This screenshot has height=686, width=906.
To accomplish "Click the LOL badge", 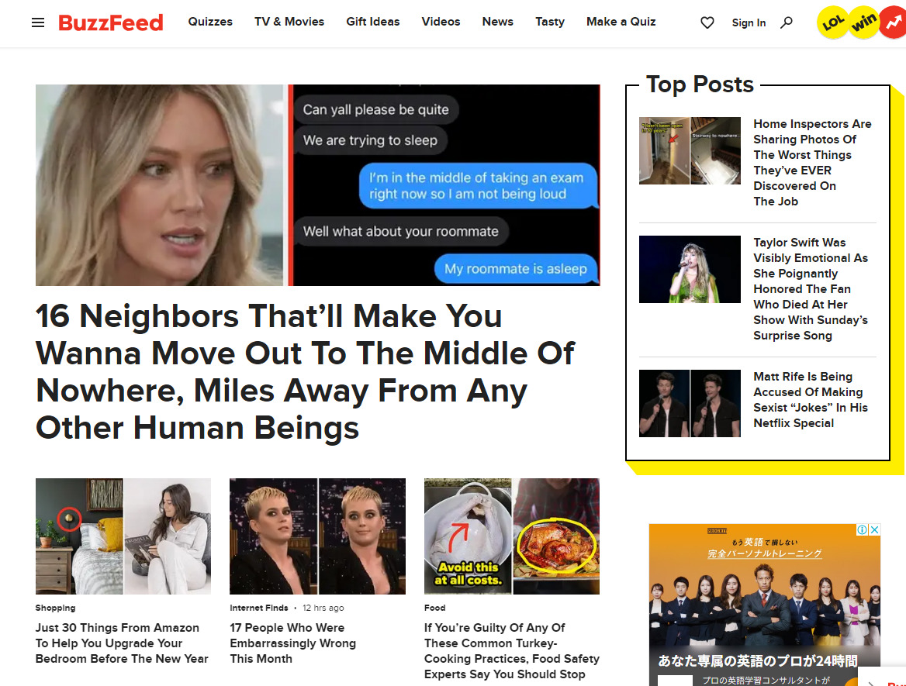I will click(832, 22).
